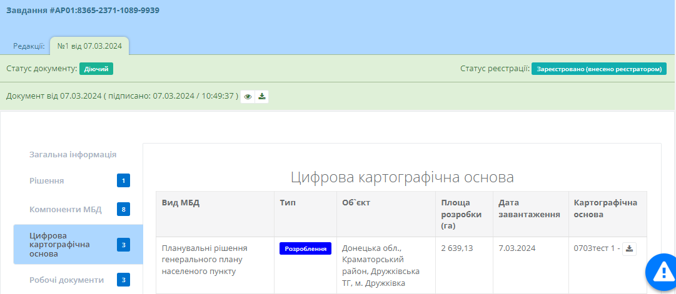Select Цифрова картографічна основа in the sidebar
This screenshot has width=676, height=294.
click(59, 245)
